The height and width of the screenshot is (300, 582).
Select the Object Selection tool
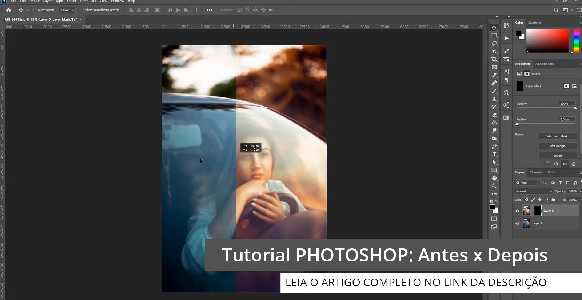click(x=494, y=52)
